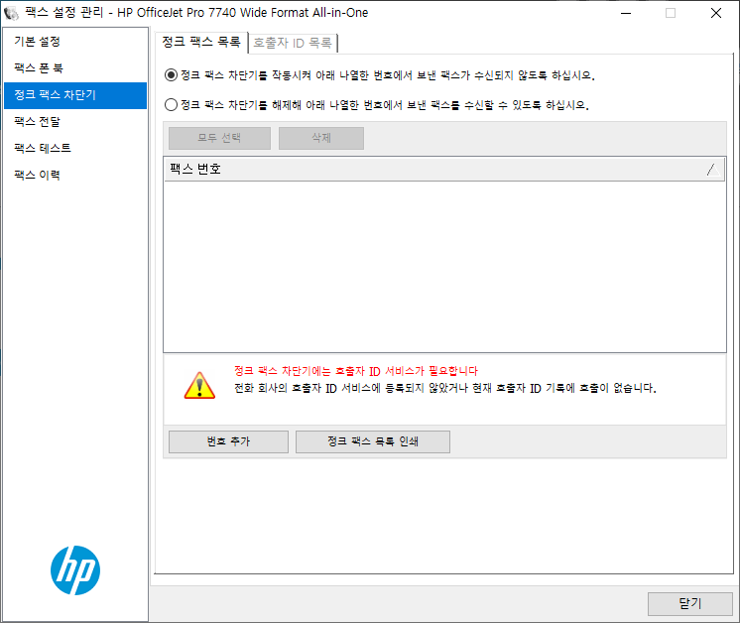This screenshot has width=740, height=623.
Task: Open 기본 설정 in the sidebar
Action: click(75, 42)
